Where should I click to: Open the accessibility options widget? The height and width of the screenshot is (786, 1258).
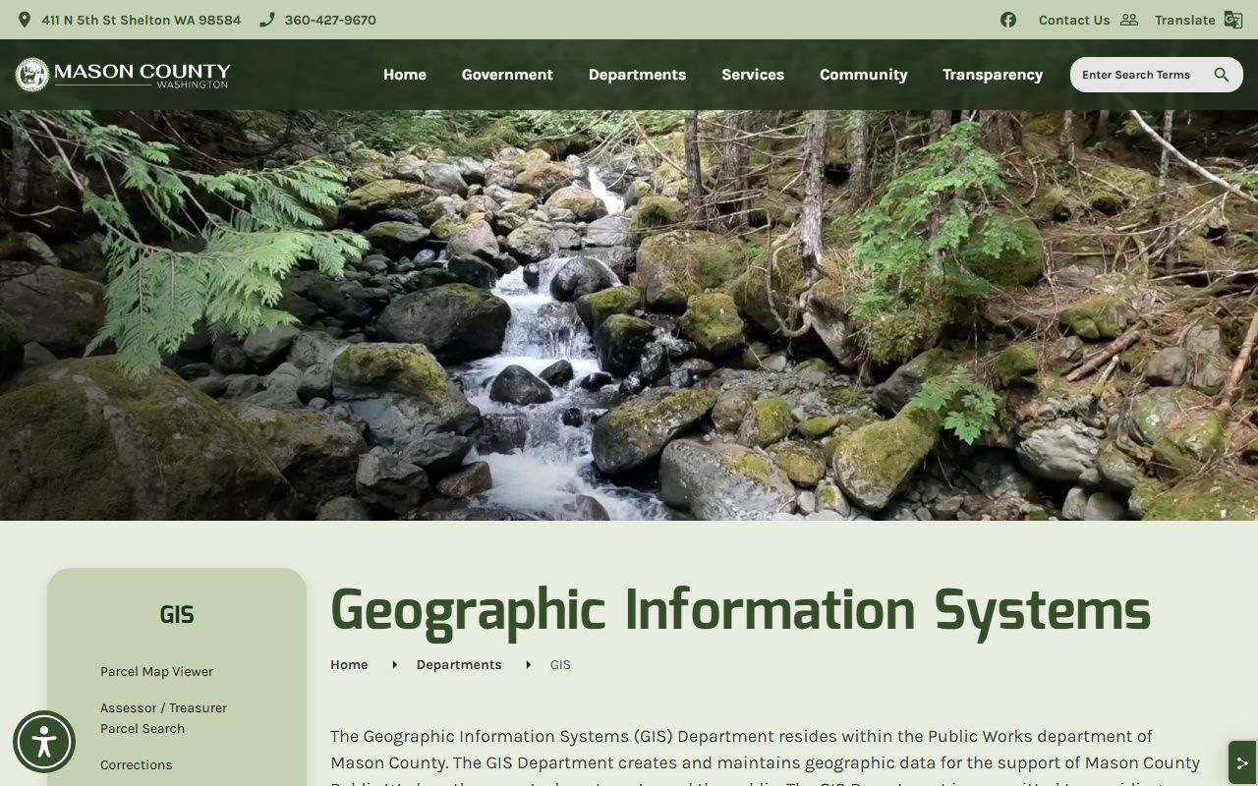click(x=44, y=742)
